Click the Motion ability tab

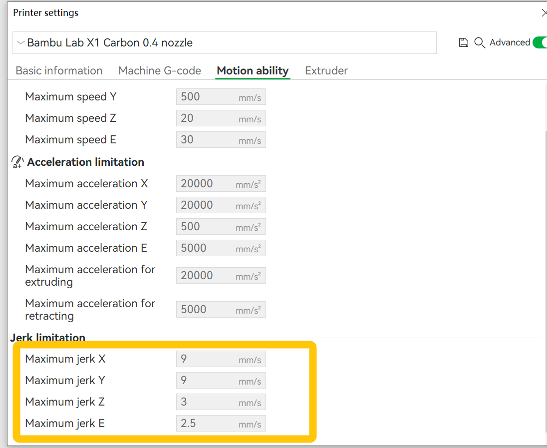[253, 70]
